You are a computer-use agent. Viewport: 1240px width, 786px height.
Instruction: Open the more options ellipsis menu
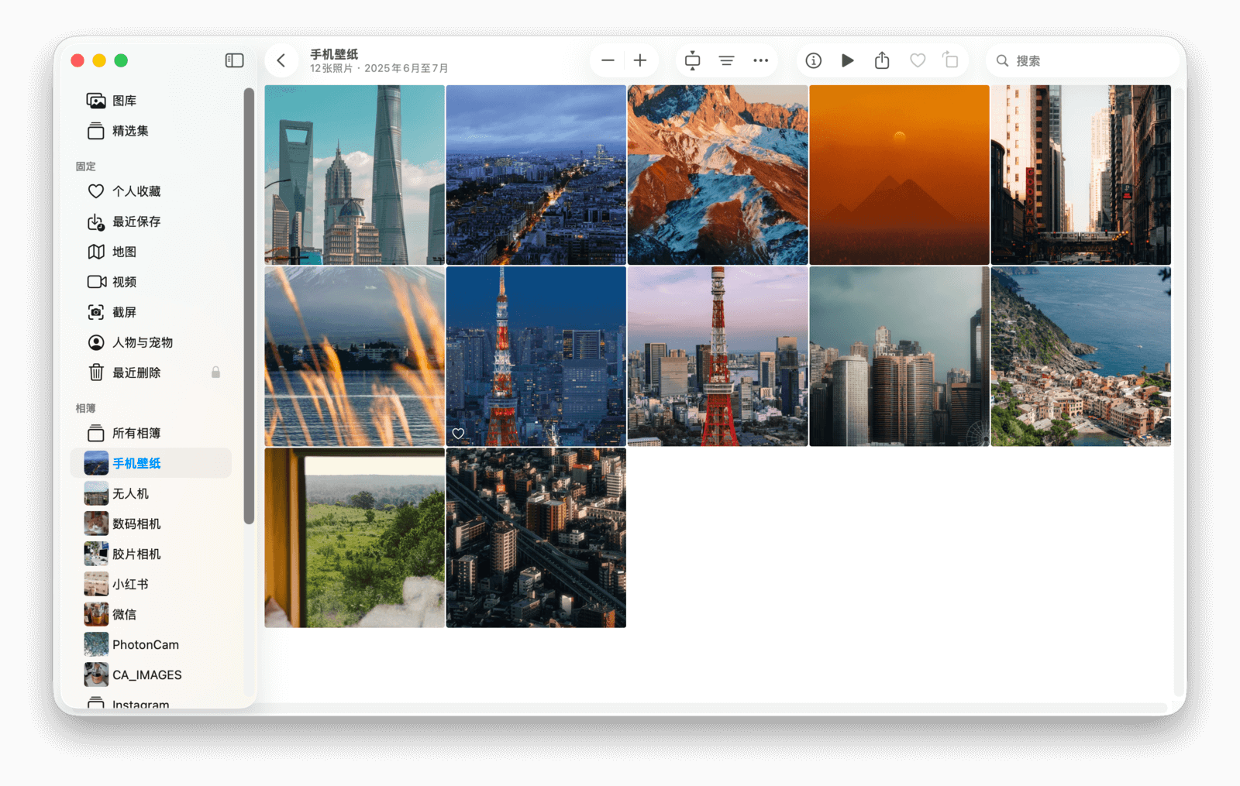coord(760,60)
